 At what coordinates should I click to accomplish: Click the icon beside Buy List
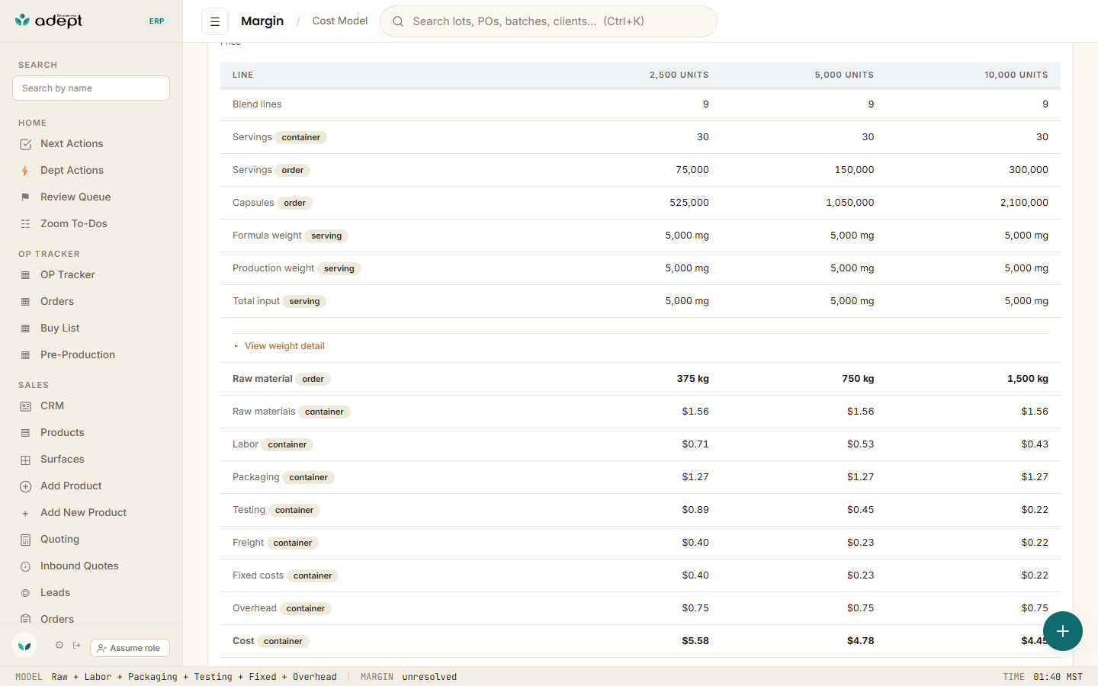[x=25, y=329]
